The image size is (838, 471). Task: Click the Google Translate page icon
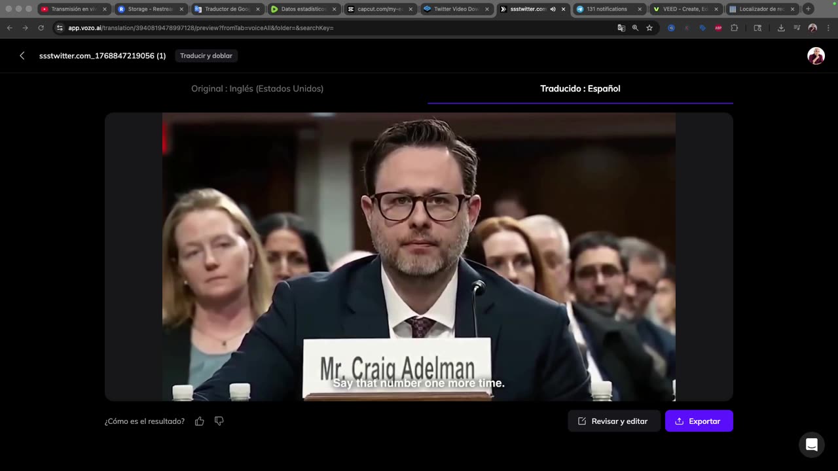coord(621,28)
